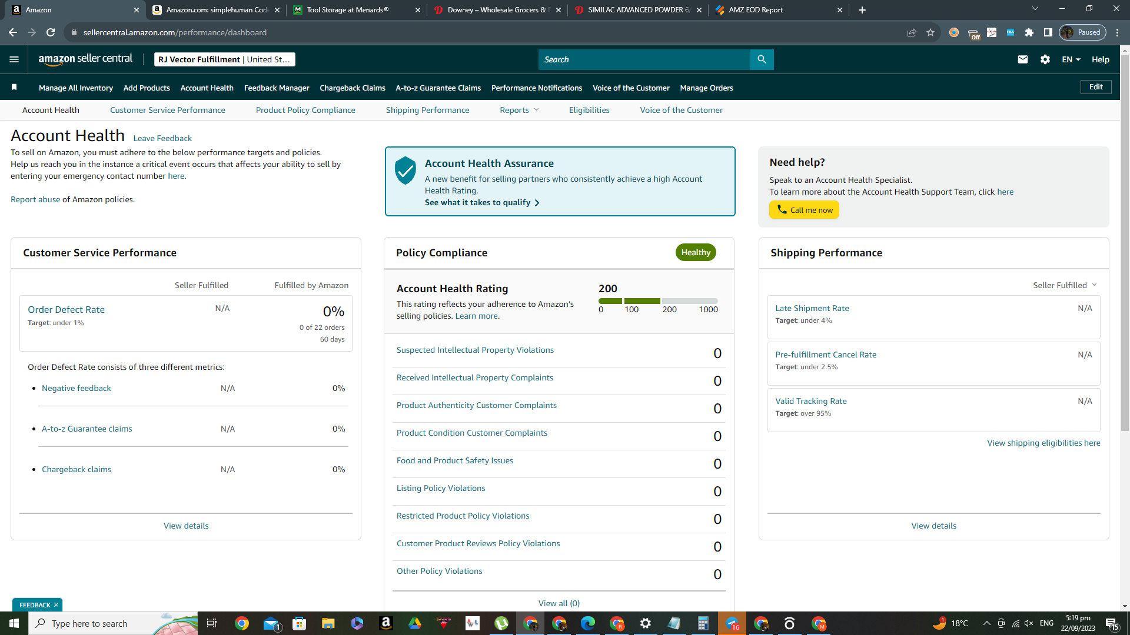1130x635 pixels.
Task: Open Feedback Manager in menu bar
Action: [277, 88]
